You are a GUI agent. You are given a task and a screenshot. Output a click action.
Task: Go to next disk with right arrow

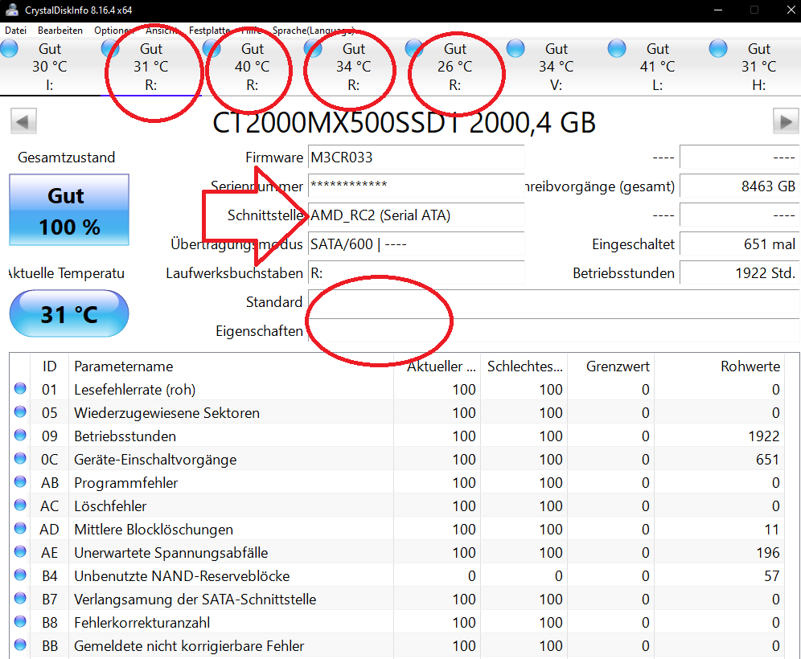(x=786, y=121)
